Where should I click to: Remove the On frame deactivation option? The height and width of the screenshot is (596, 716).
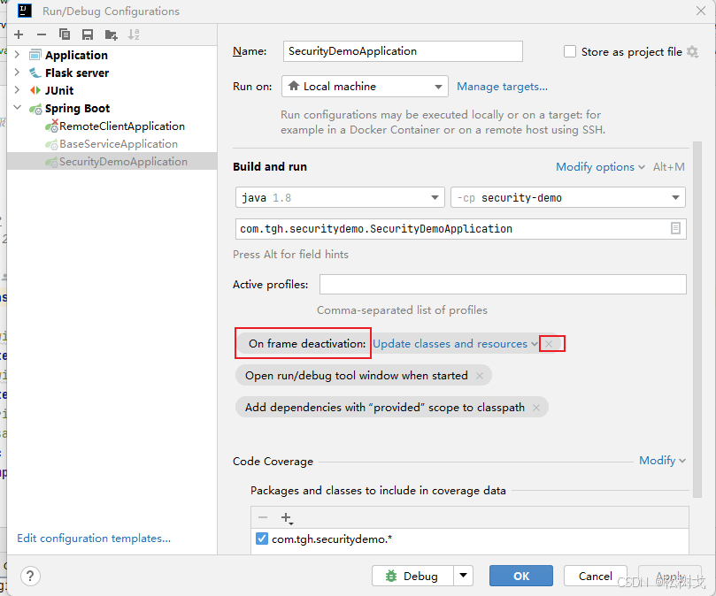(x=549, y=344)
